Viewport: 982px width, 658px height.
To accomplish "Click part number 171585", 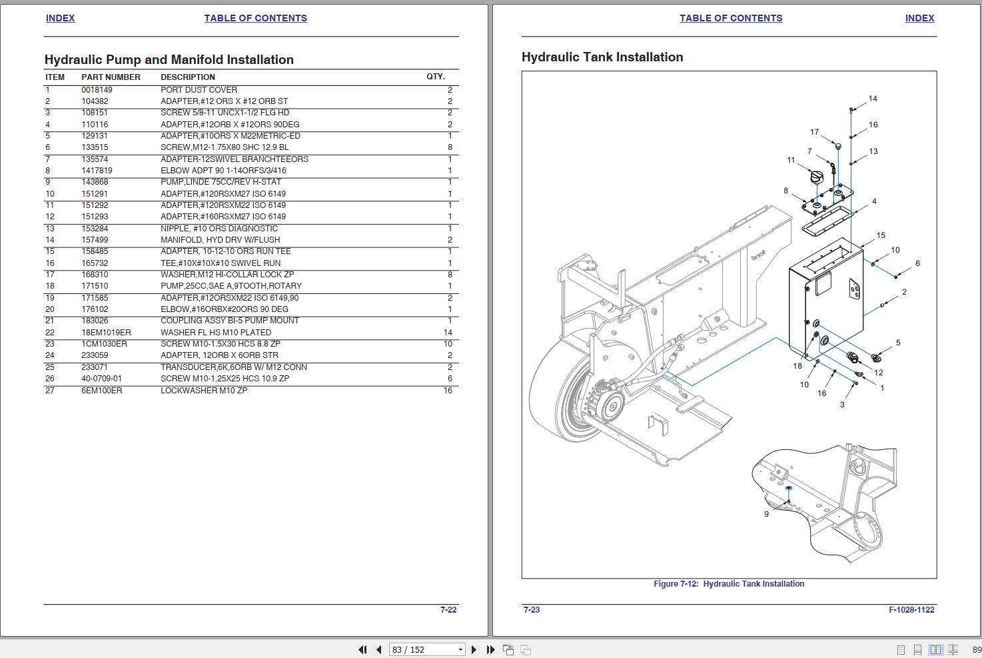I will coord(95,298).
